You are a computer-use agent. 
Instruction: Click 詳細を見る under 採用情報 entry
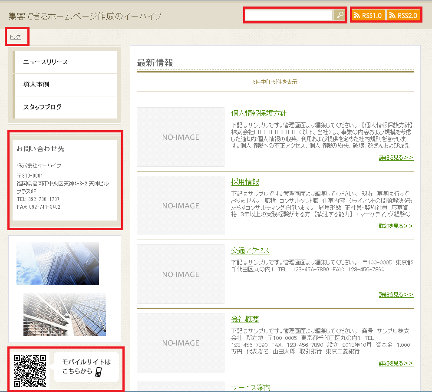click(x=396, y=226)
